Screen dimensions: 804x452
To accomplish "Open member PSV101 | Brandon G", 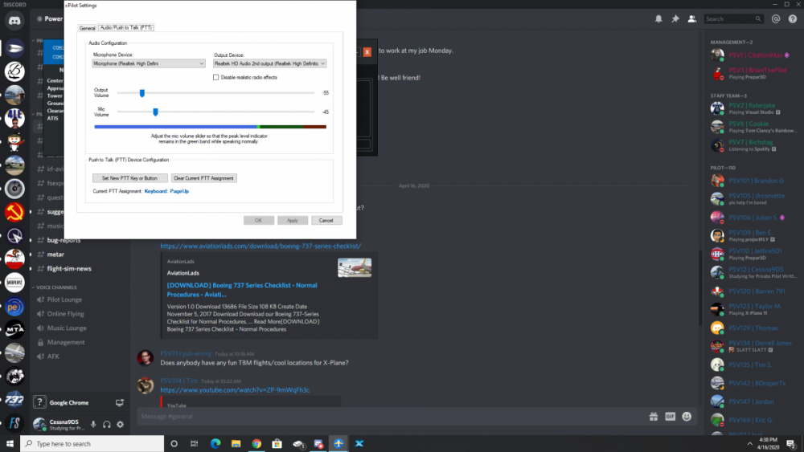I will [x=755, y=181].
